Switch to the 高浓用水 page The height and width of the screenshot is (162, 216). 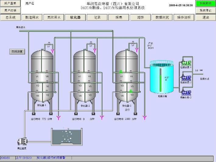[x=54, y=17]
